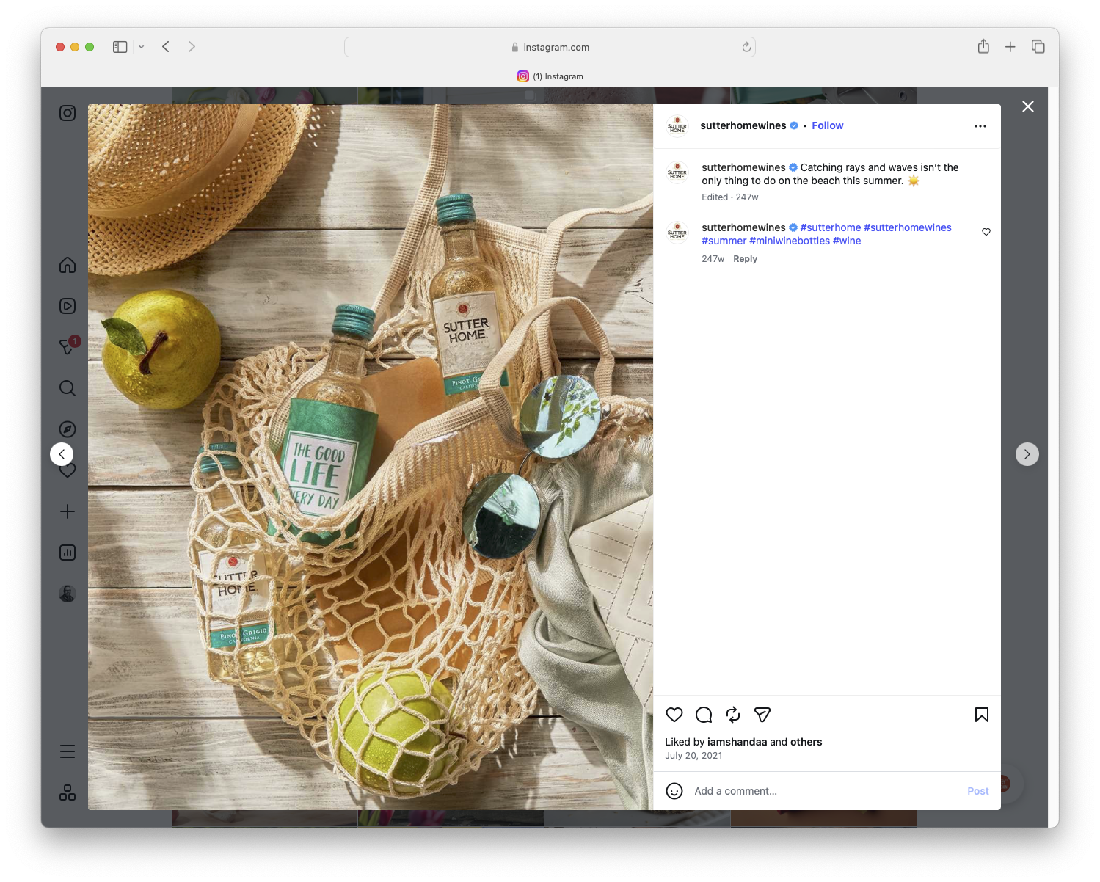Go to previous post arrow

tap(62, 454)
